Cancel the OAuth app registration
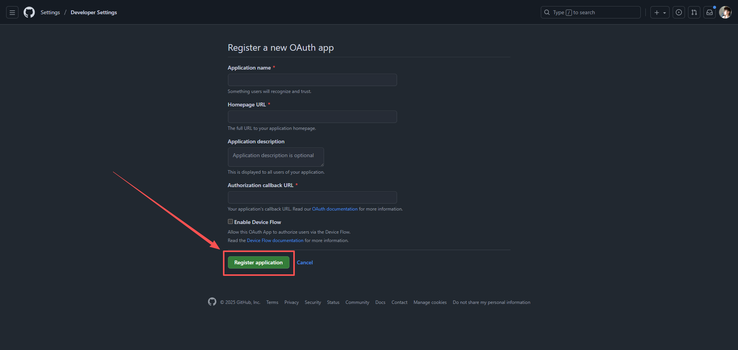This screenshot has height=350, width=738. [305, 262]
